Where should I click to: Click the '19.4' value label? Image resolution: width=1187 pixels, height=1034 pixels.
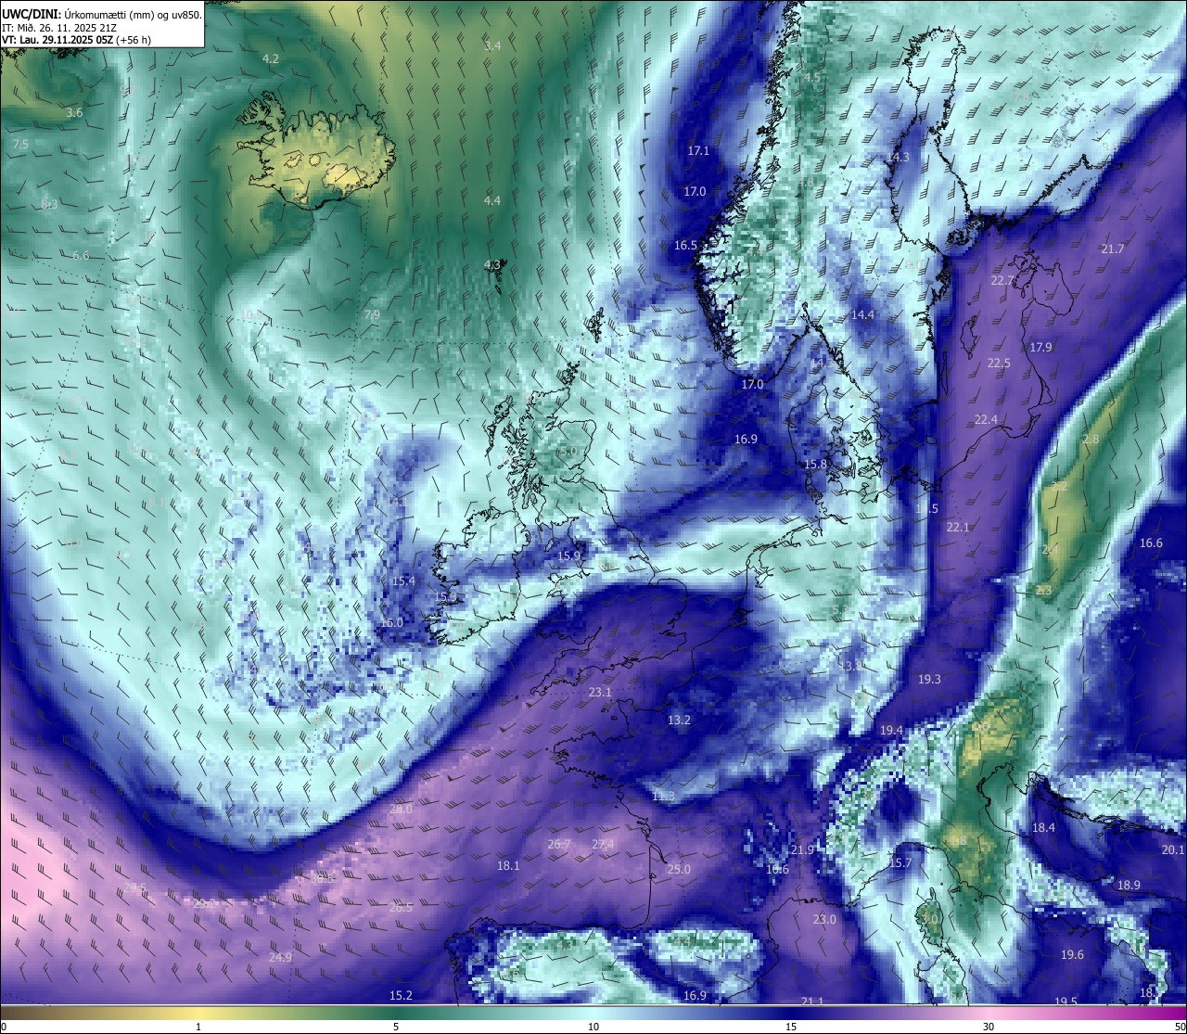891,730
